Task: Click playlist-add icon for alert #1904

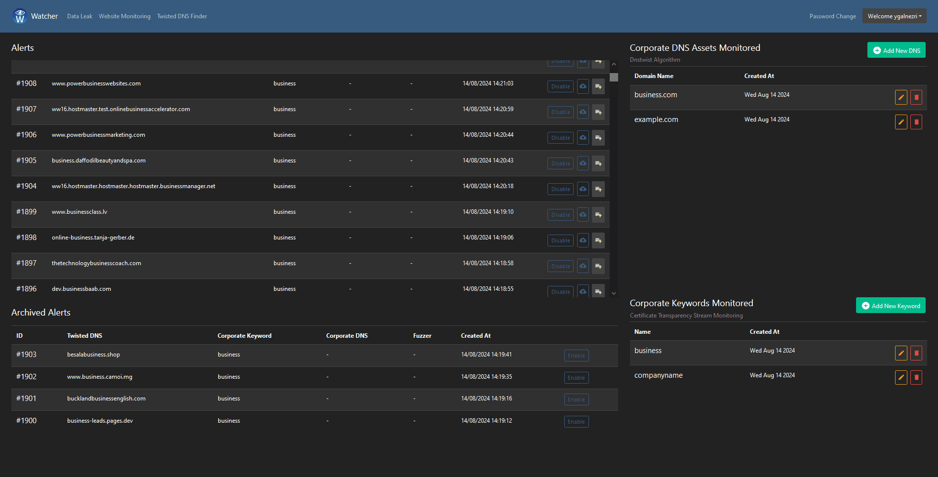Action: click(598, 189)
